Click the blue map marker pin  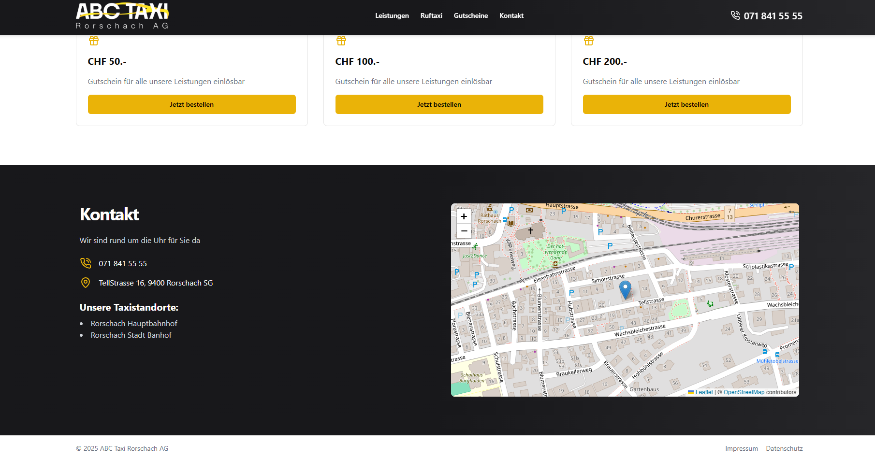tap(625, 289)
